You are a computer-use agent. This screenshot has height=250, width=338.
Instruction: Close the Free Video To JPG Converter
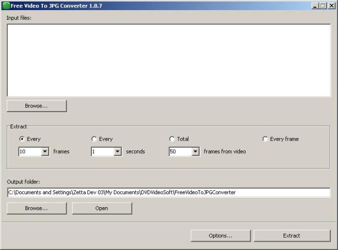click(332, 6)
